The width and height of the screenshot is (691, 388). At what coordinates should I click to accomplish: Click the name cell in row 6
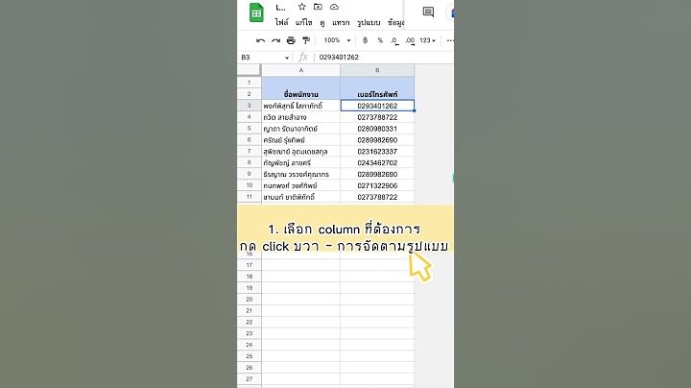click(301, 140)
